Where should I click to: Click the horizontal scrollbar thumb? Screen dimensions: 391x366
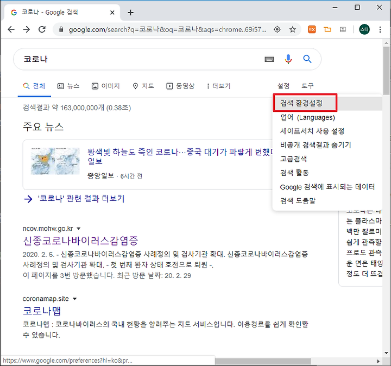click(x=263, y=361)
